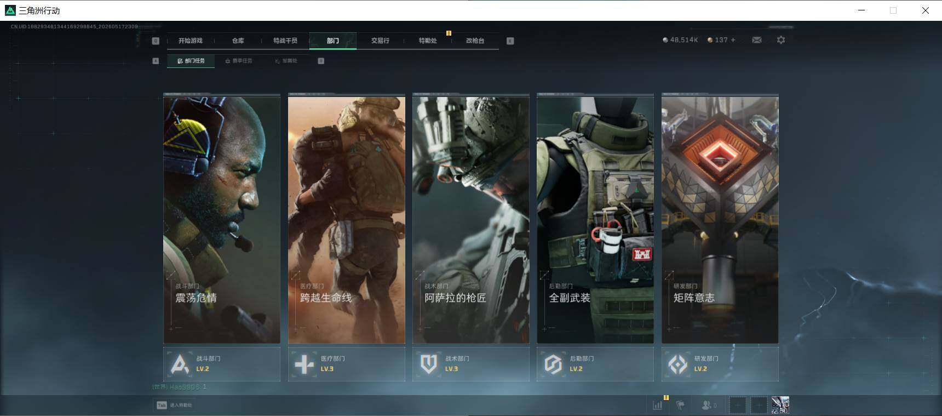The image size is (942, 416).
Task: Open the 矩阵意志 mission card
Action: point(720,219)
